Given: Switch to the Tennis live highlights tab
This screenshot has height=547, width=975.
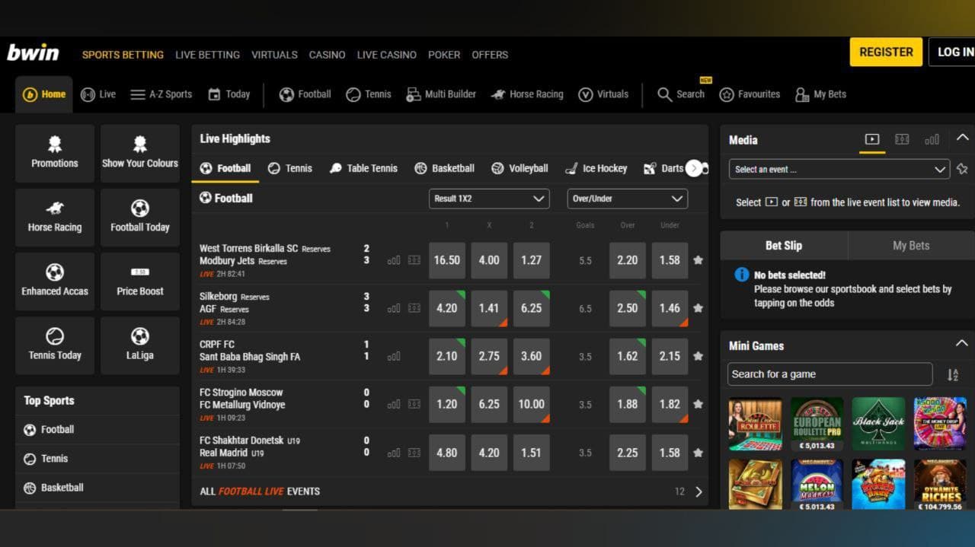Looking at the screenshot, I should click(289, 168).
